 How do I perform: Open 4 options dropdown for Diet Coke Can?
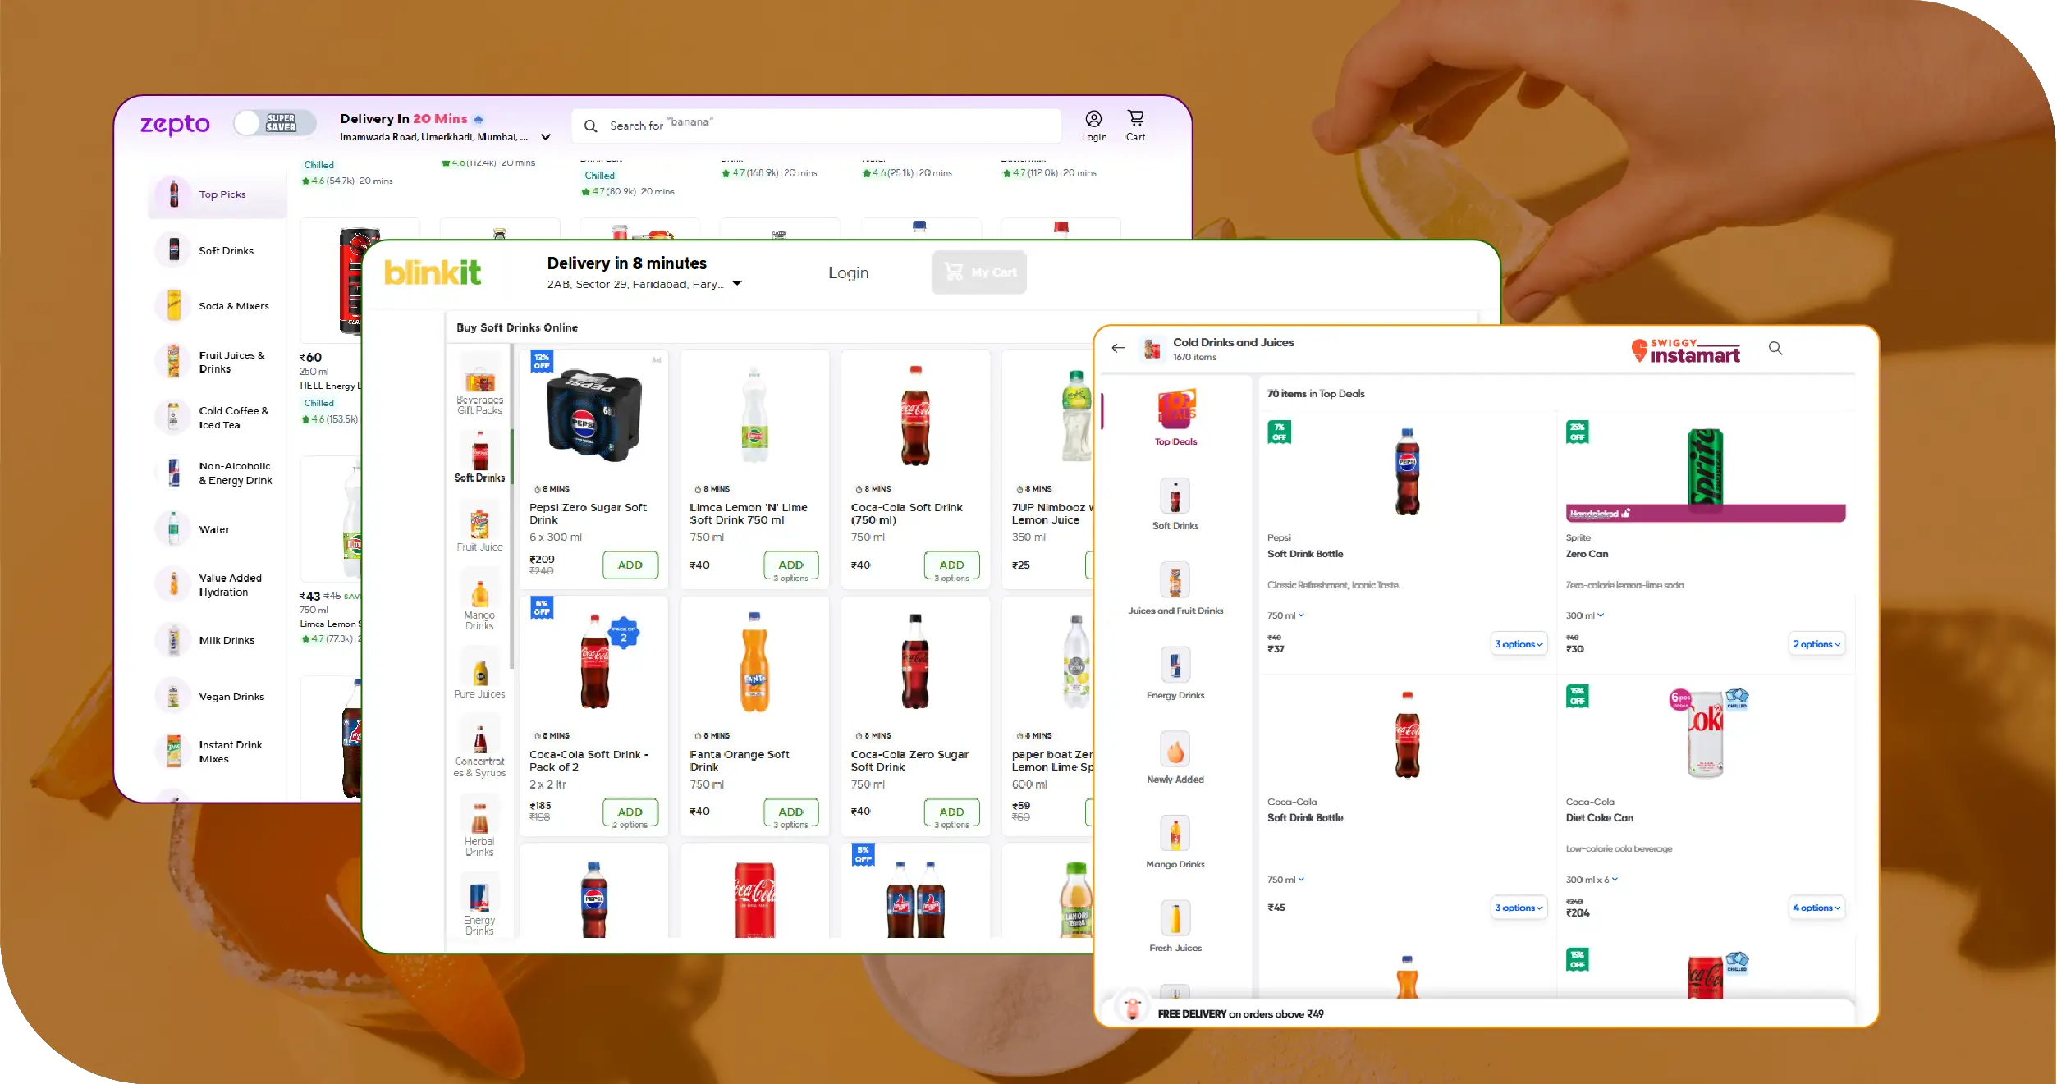[x=1816, y=908]
